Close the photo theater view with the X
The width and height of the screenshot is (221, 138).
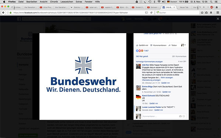pos(218,19)
